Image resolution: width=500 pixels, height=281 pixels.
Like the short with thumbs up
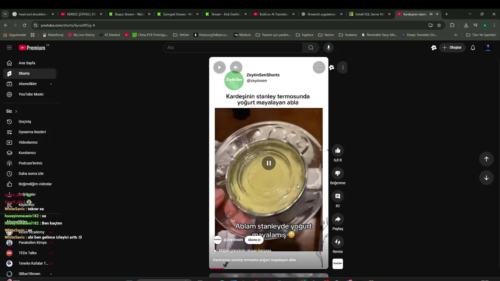[338, 151]
